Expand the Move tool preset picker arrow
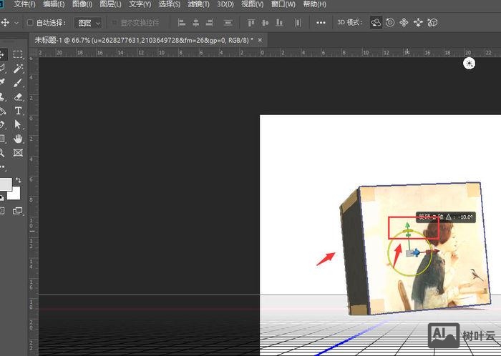 point(16,23)
